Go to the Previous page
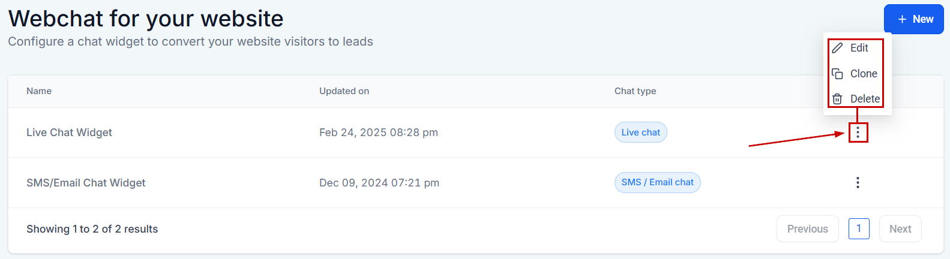This screenshot has width=950, height=259. (x=807, y=229)
